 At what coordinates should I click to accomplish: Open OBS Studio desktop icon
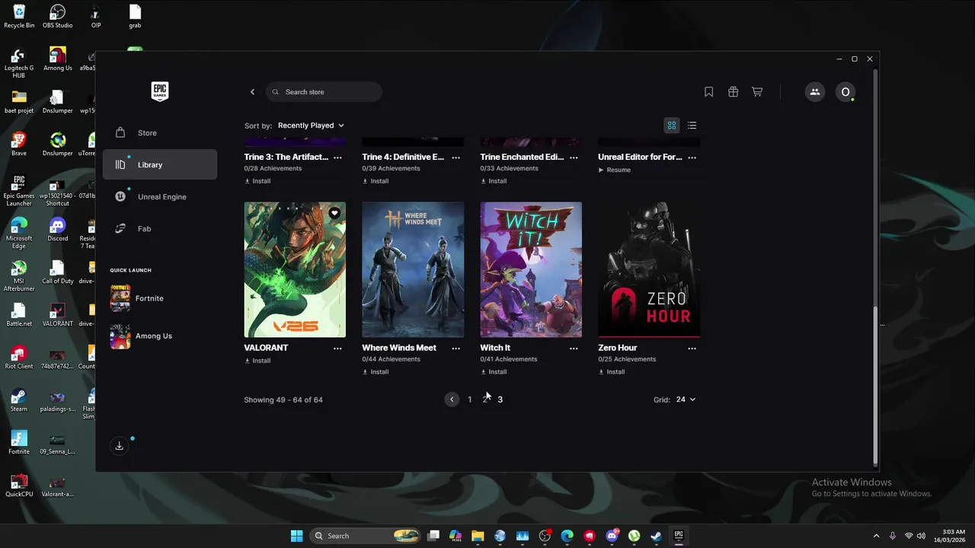point(58,17)
